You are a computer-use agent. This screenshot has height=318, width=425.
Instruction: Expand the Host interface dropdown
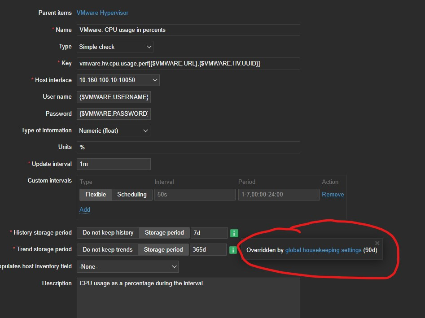point(118,80)
